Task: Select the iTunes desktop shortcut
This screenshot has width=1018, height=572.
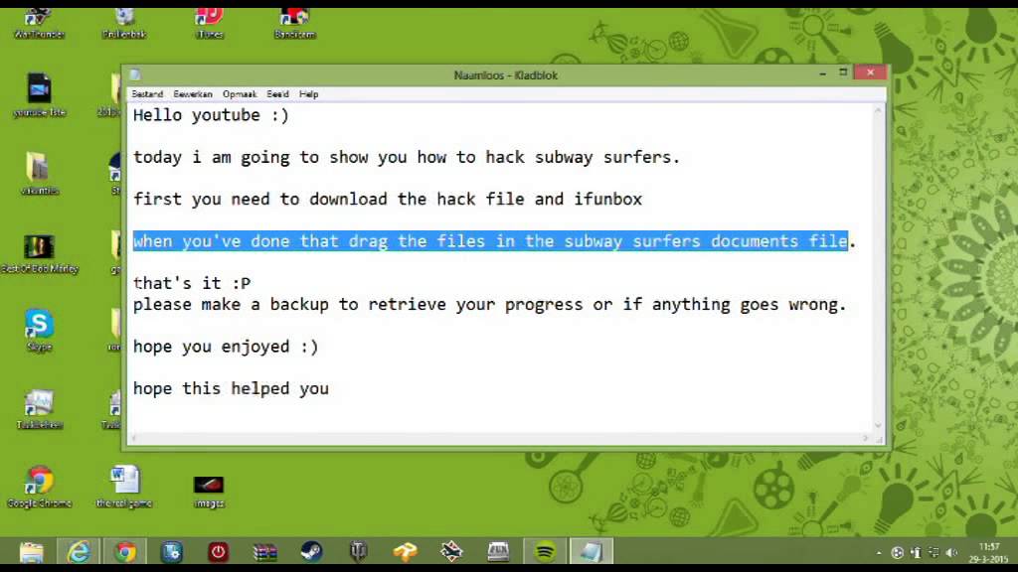Action: point(209,24)
